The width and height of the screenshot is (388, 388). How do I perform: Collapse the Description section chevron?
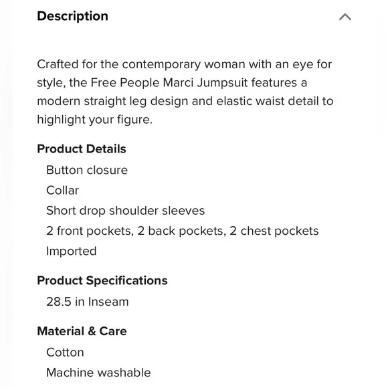tap(345, 17)
